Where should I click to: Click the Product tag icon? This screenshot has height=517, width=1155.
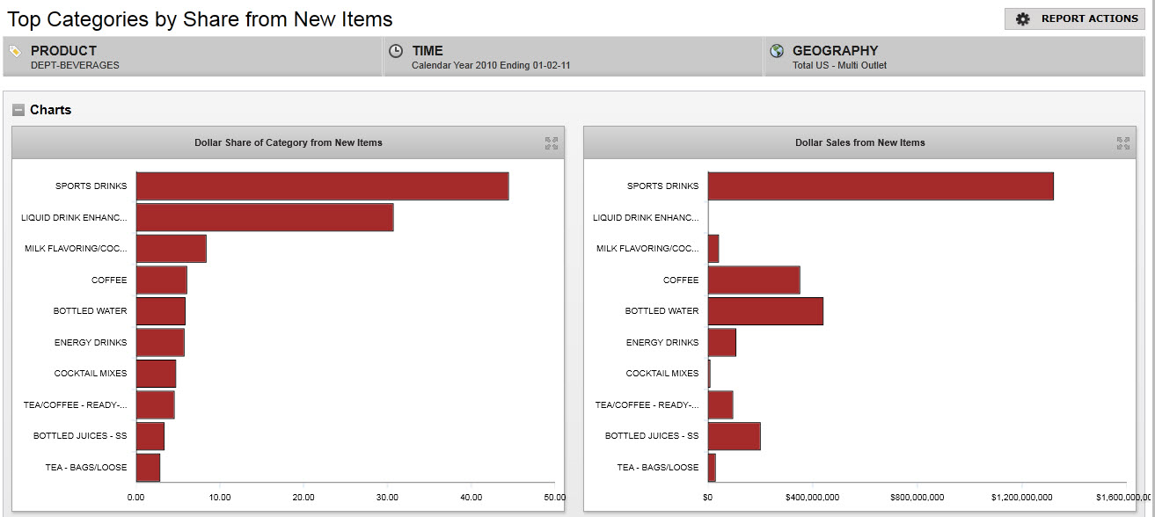(15, 52)
